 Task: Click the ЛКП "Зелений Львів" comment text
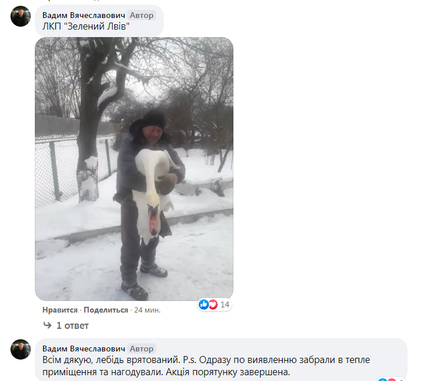coord(86,27)
